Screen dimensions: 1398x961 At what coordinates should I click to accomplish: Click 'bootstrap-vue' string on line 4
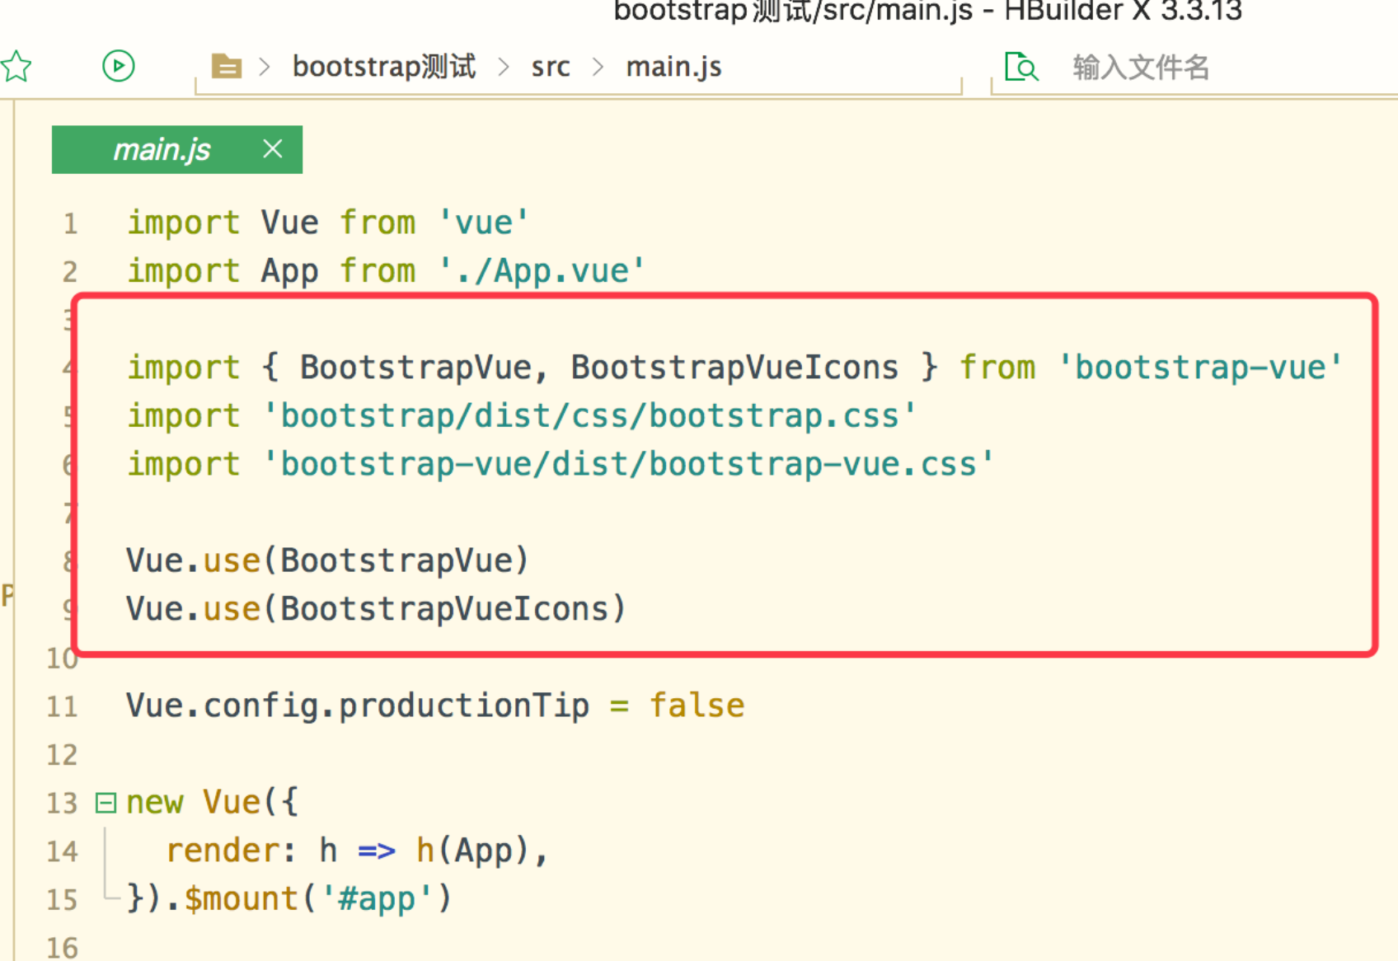1200,368
